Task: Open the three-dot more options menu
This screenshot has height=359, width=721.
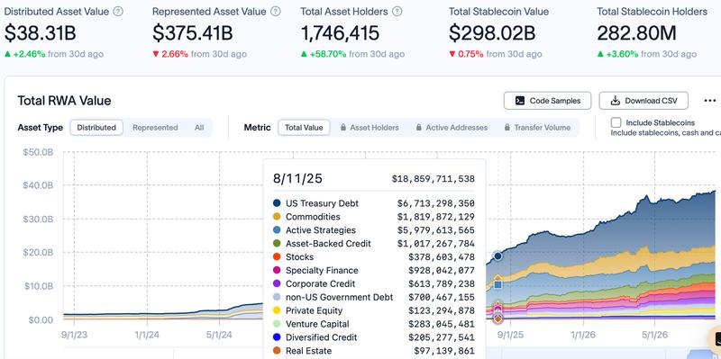Action: click(x=710, y=101)
